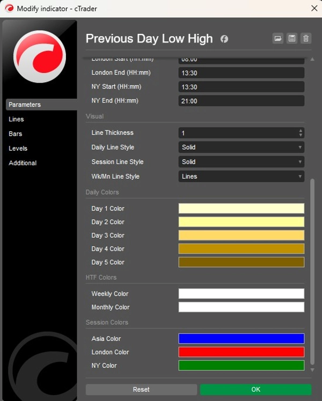
Task: Click the 'HTF Colors' section header
Action: point(101,278)
